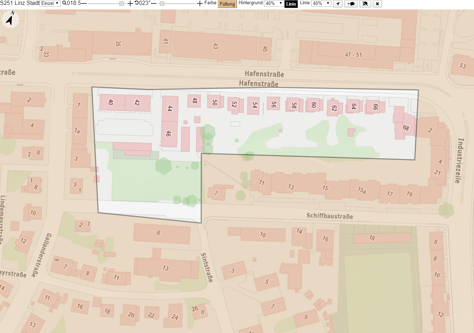Click the location arrow icon button
Screen dimensions: 474x333
tap(337, 4)
